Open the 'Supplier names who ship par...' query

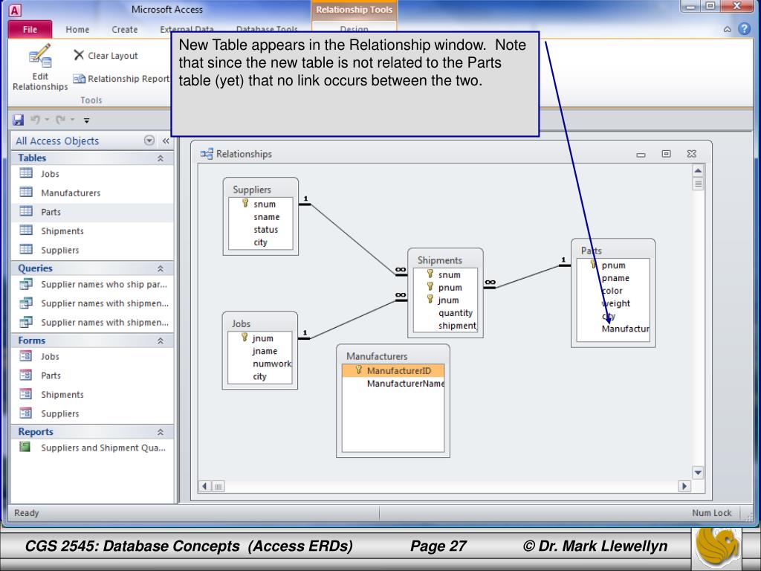(92, 284)
